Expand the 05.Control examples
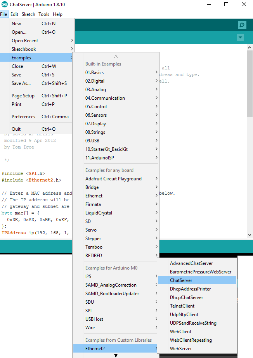 click(116, 107)
